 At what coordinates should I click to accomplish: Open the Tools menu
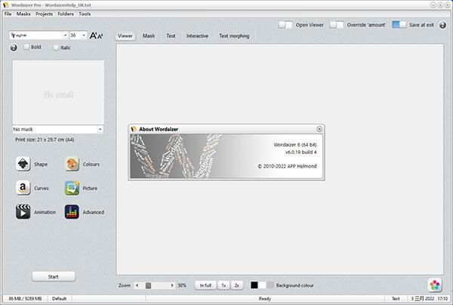click(x=85, y=14)
